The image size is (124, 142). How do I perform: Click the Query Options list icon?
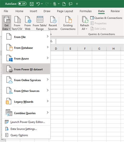[7, 135]
